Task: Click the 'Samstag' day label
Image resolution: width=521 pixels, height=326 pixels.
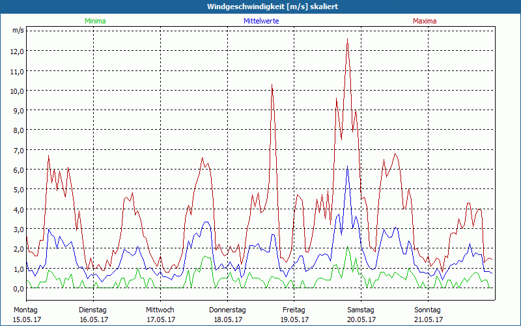Action: [361, 310]
